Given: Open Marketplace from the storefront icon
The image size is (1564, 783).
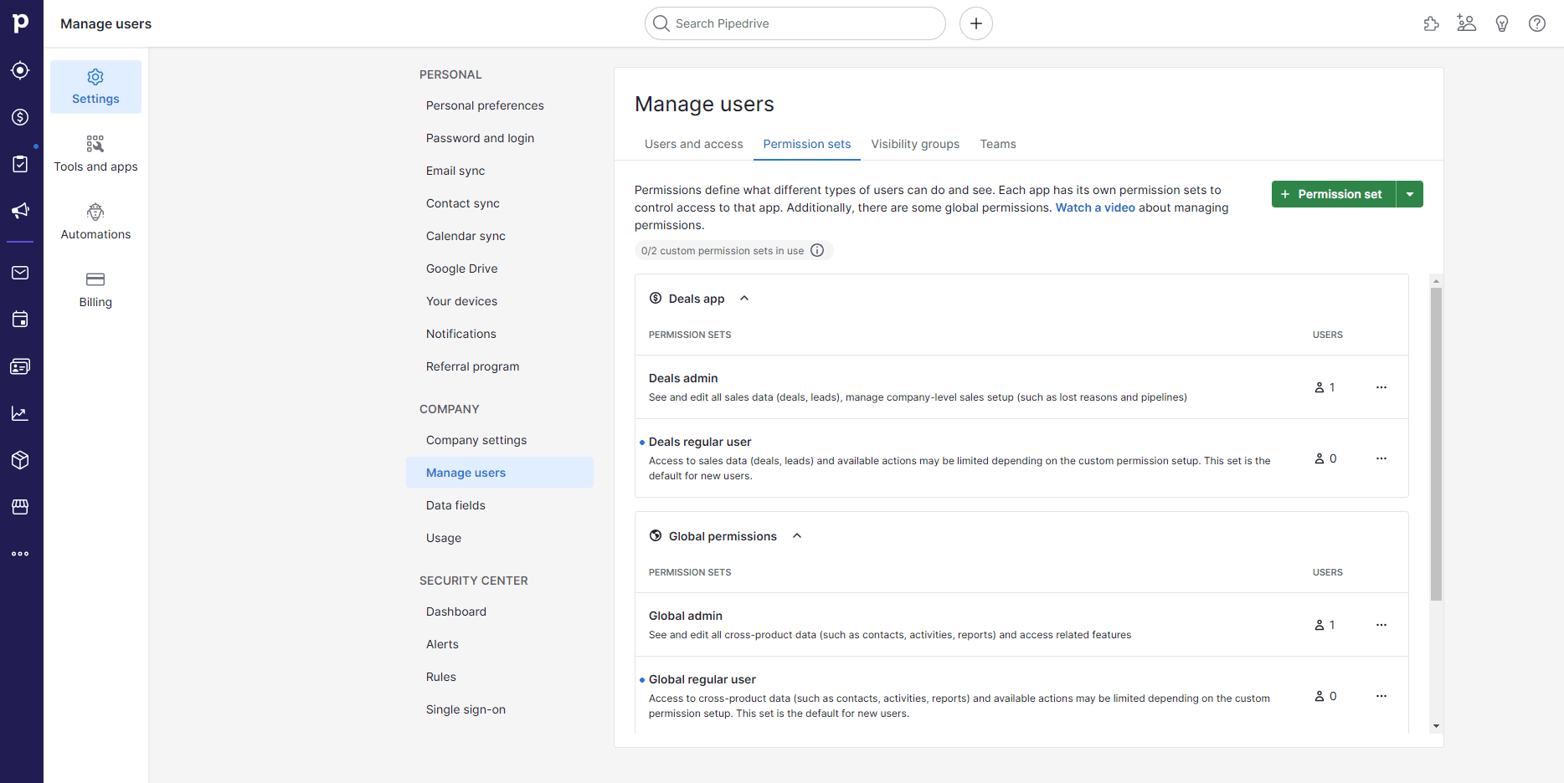Looking at the screenshot, I should point(20,507).
